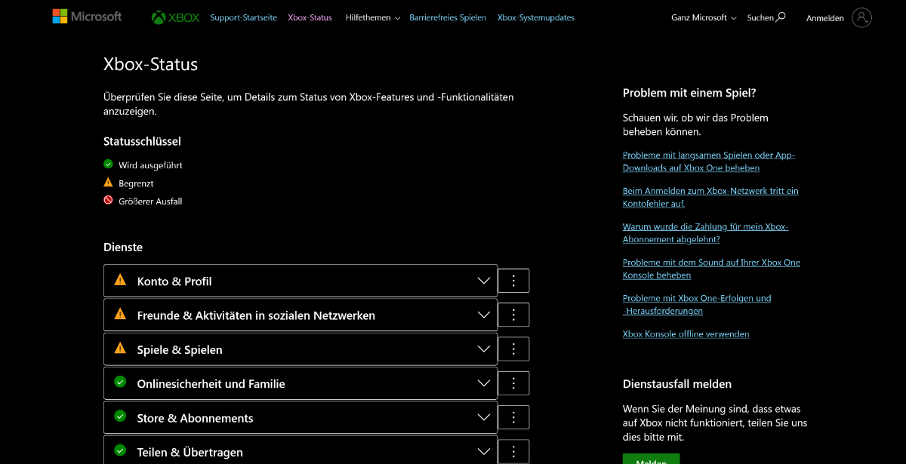This screenshot has width=906, height=464.
Task: Click the search magnifier icon
Action: pos(781,17)
